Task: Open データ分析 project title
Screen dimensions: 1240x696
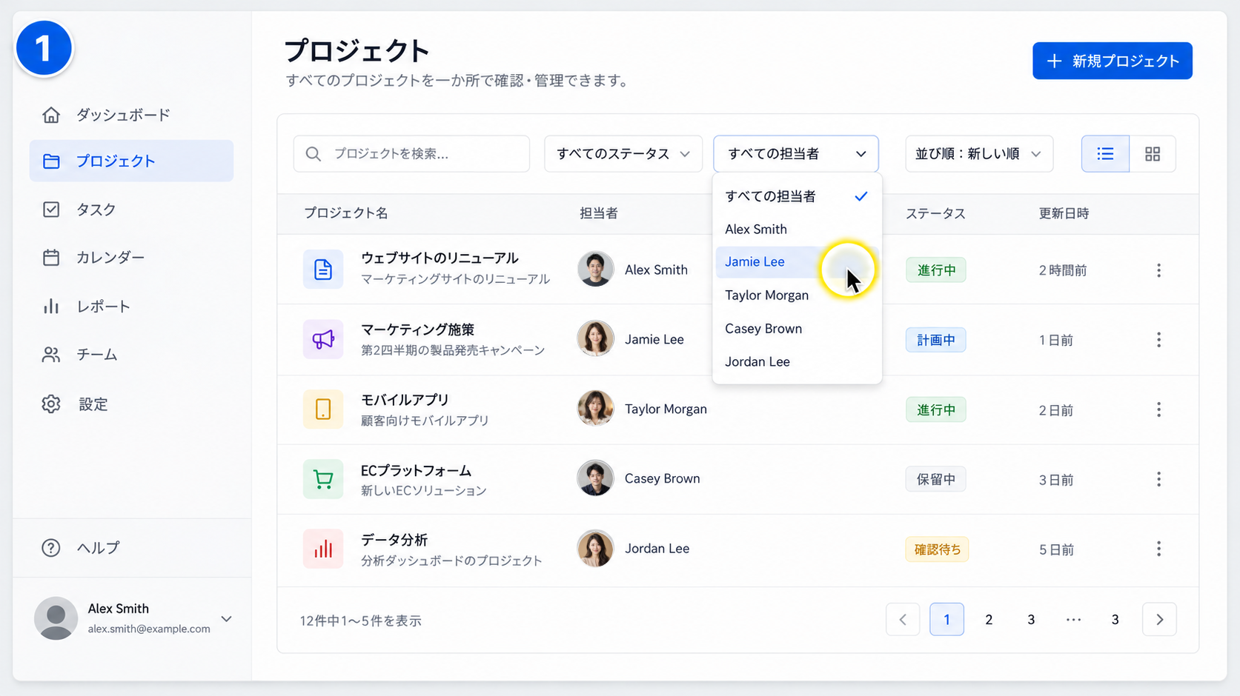Action: (x=394, y=541)
